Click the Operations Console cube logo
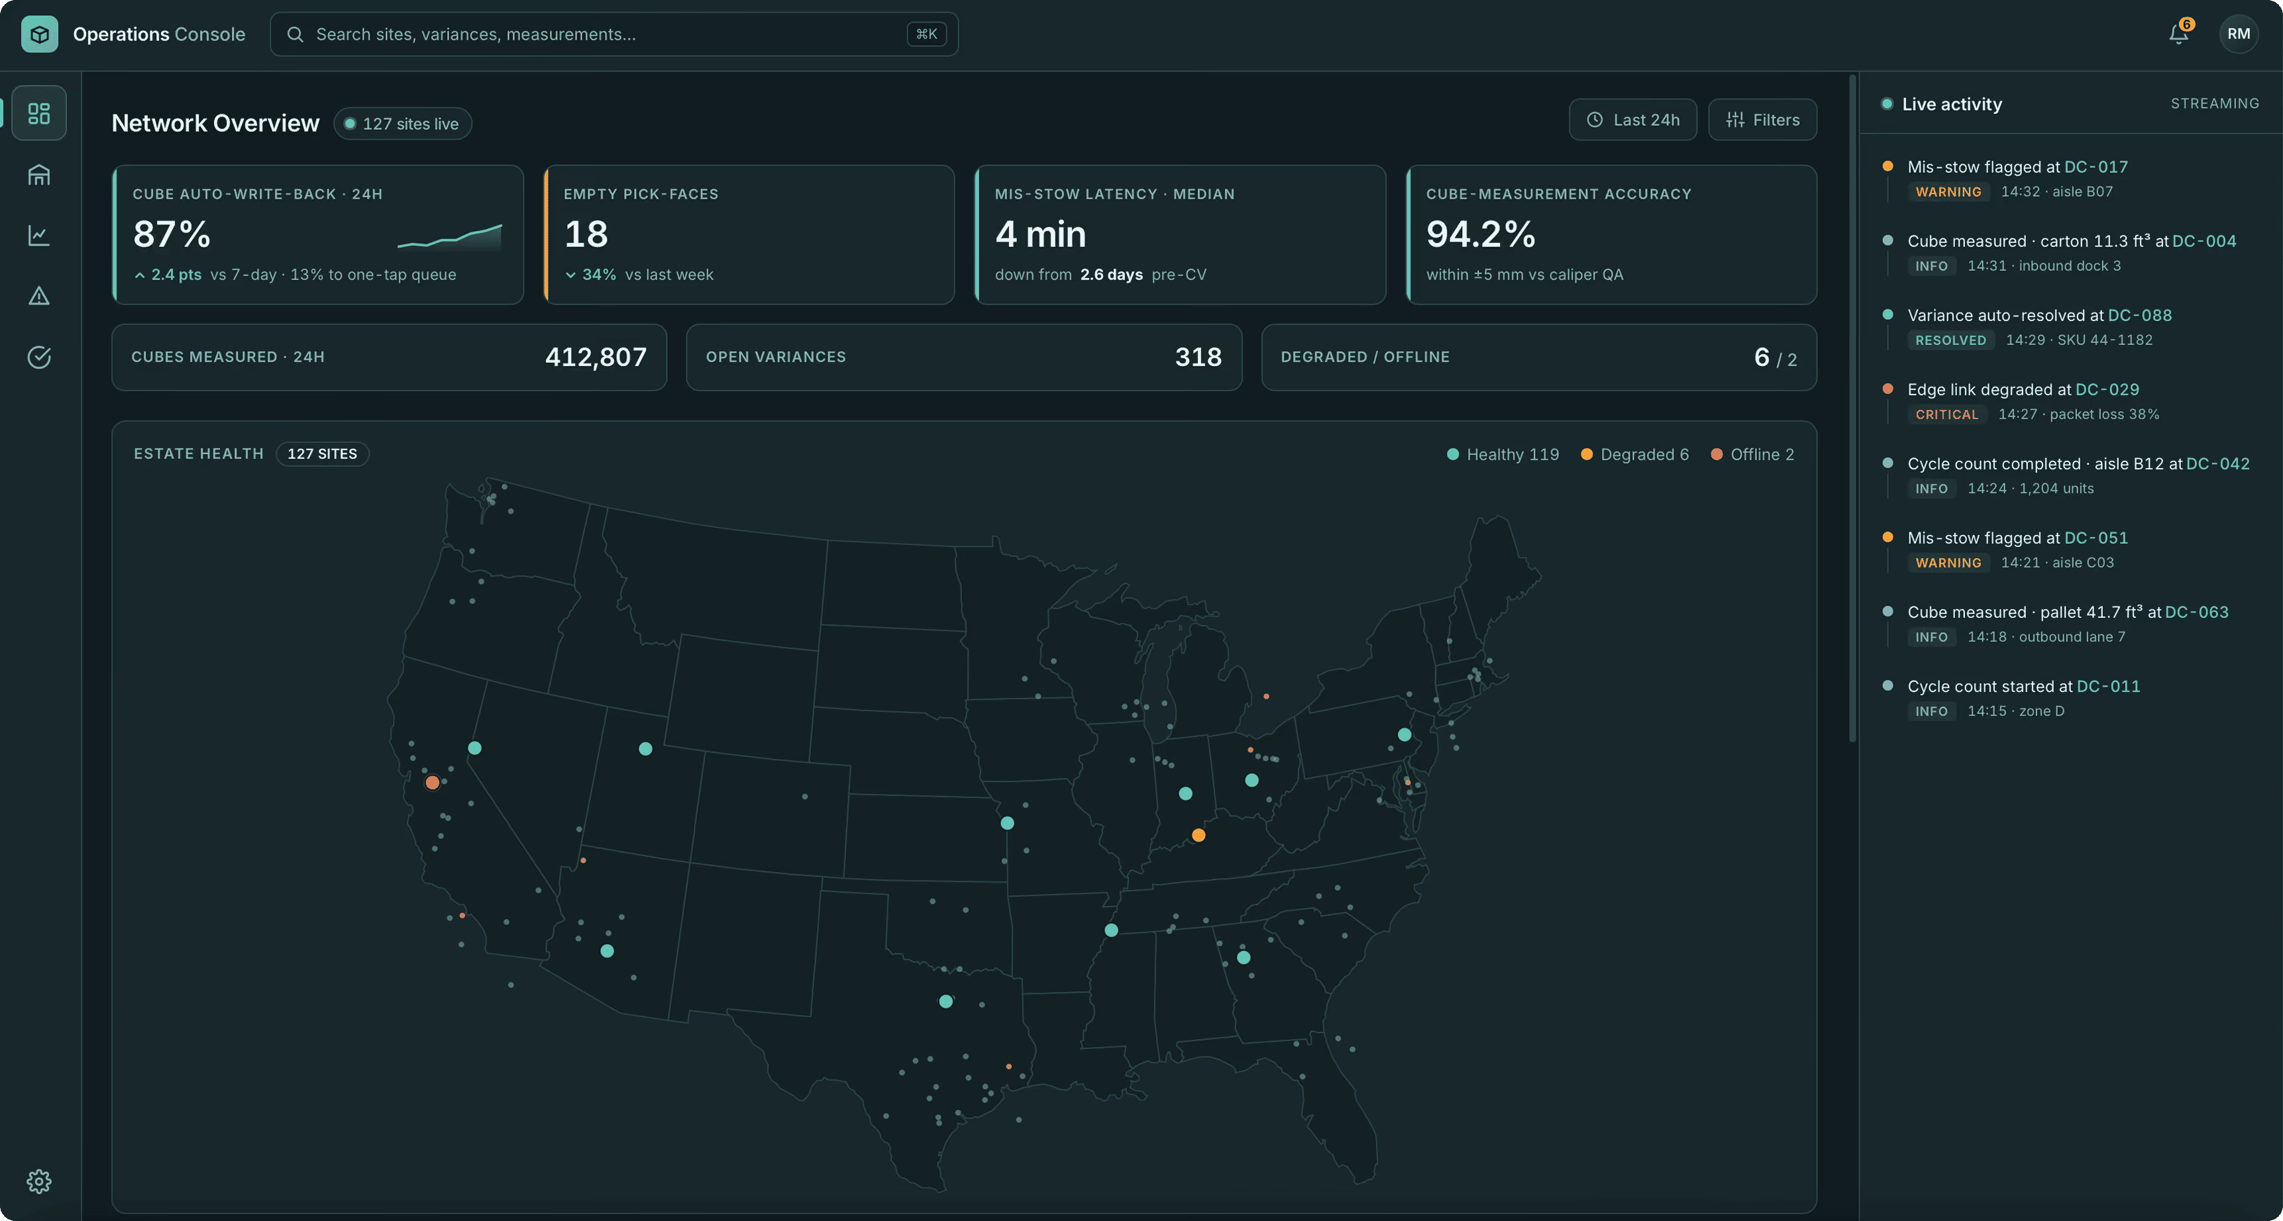Viewport: 2283px width, 1221px height. (39, 34)
